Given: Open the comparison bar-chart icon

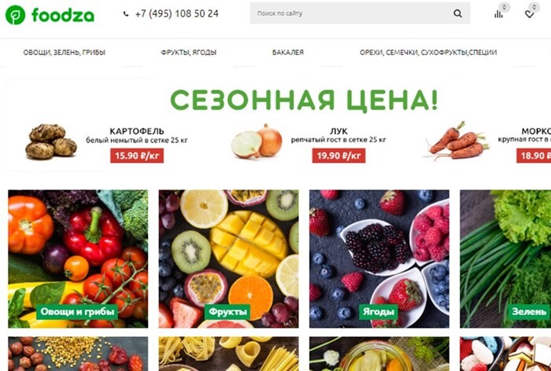Looking at the screenshot, I should pos(498,14).
